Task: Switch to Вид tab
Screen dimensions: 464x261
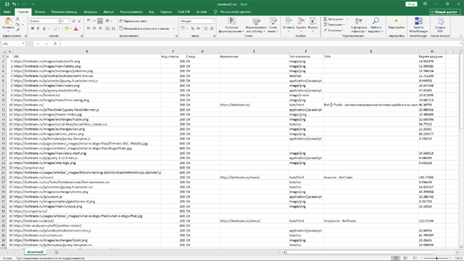Action: coord(151,12)
